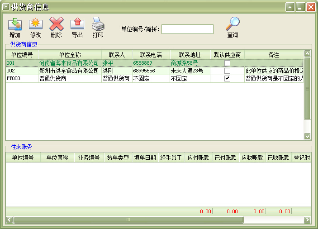Click the 查询 (Search) magnifier icon
Image resolution: width=318 pixels, height=229 pixels.
click(233, 24)
